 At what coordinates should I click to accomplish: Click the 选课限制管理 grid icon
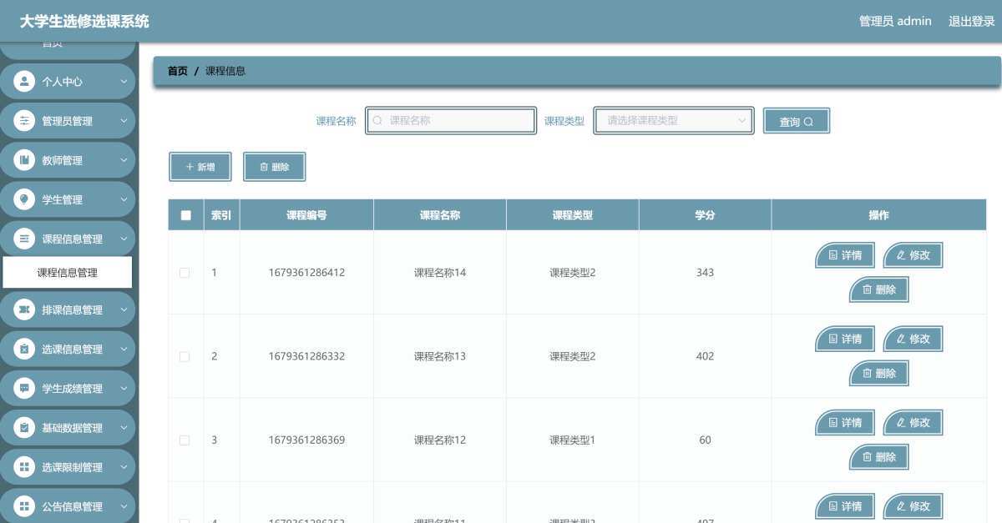24,467
